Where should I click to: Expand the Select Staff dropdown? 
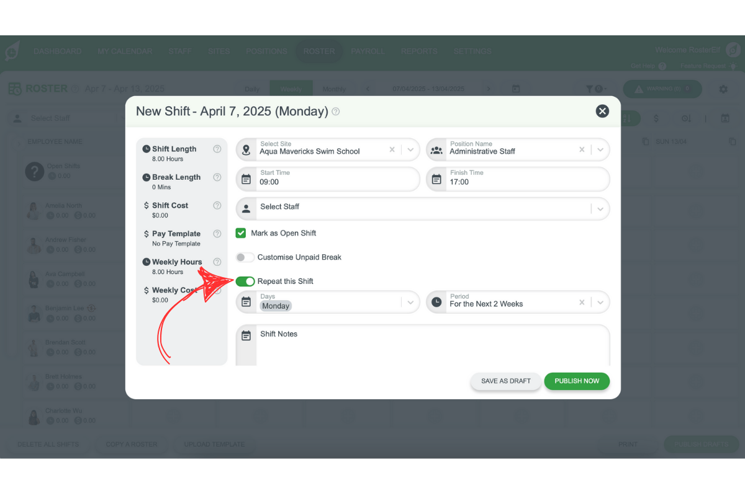[x=600, y=209]
